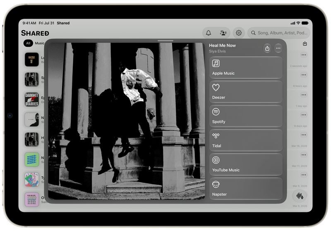Open ellipsis menu for 6 days ago row

(x=304, y=115)
